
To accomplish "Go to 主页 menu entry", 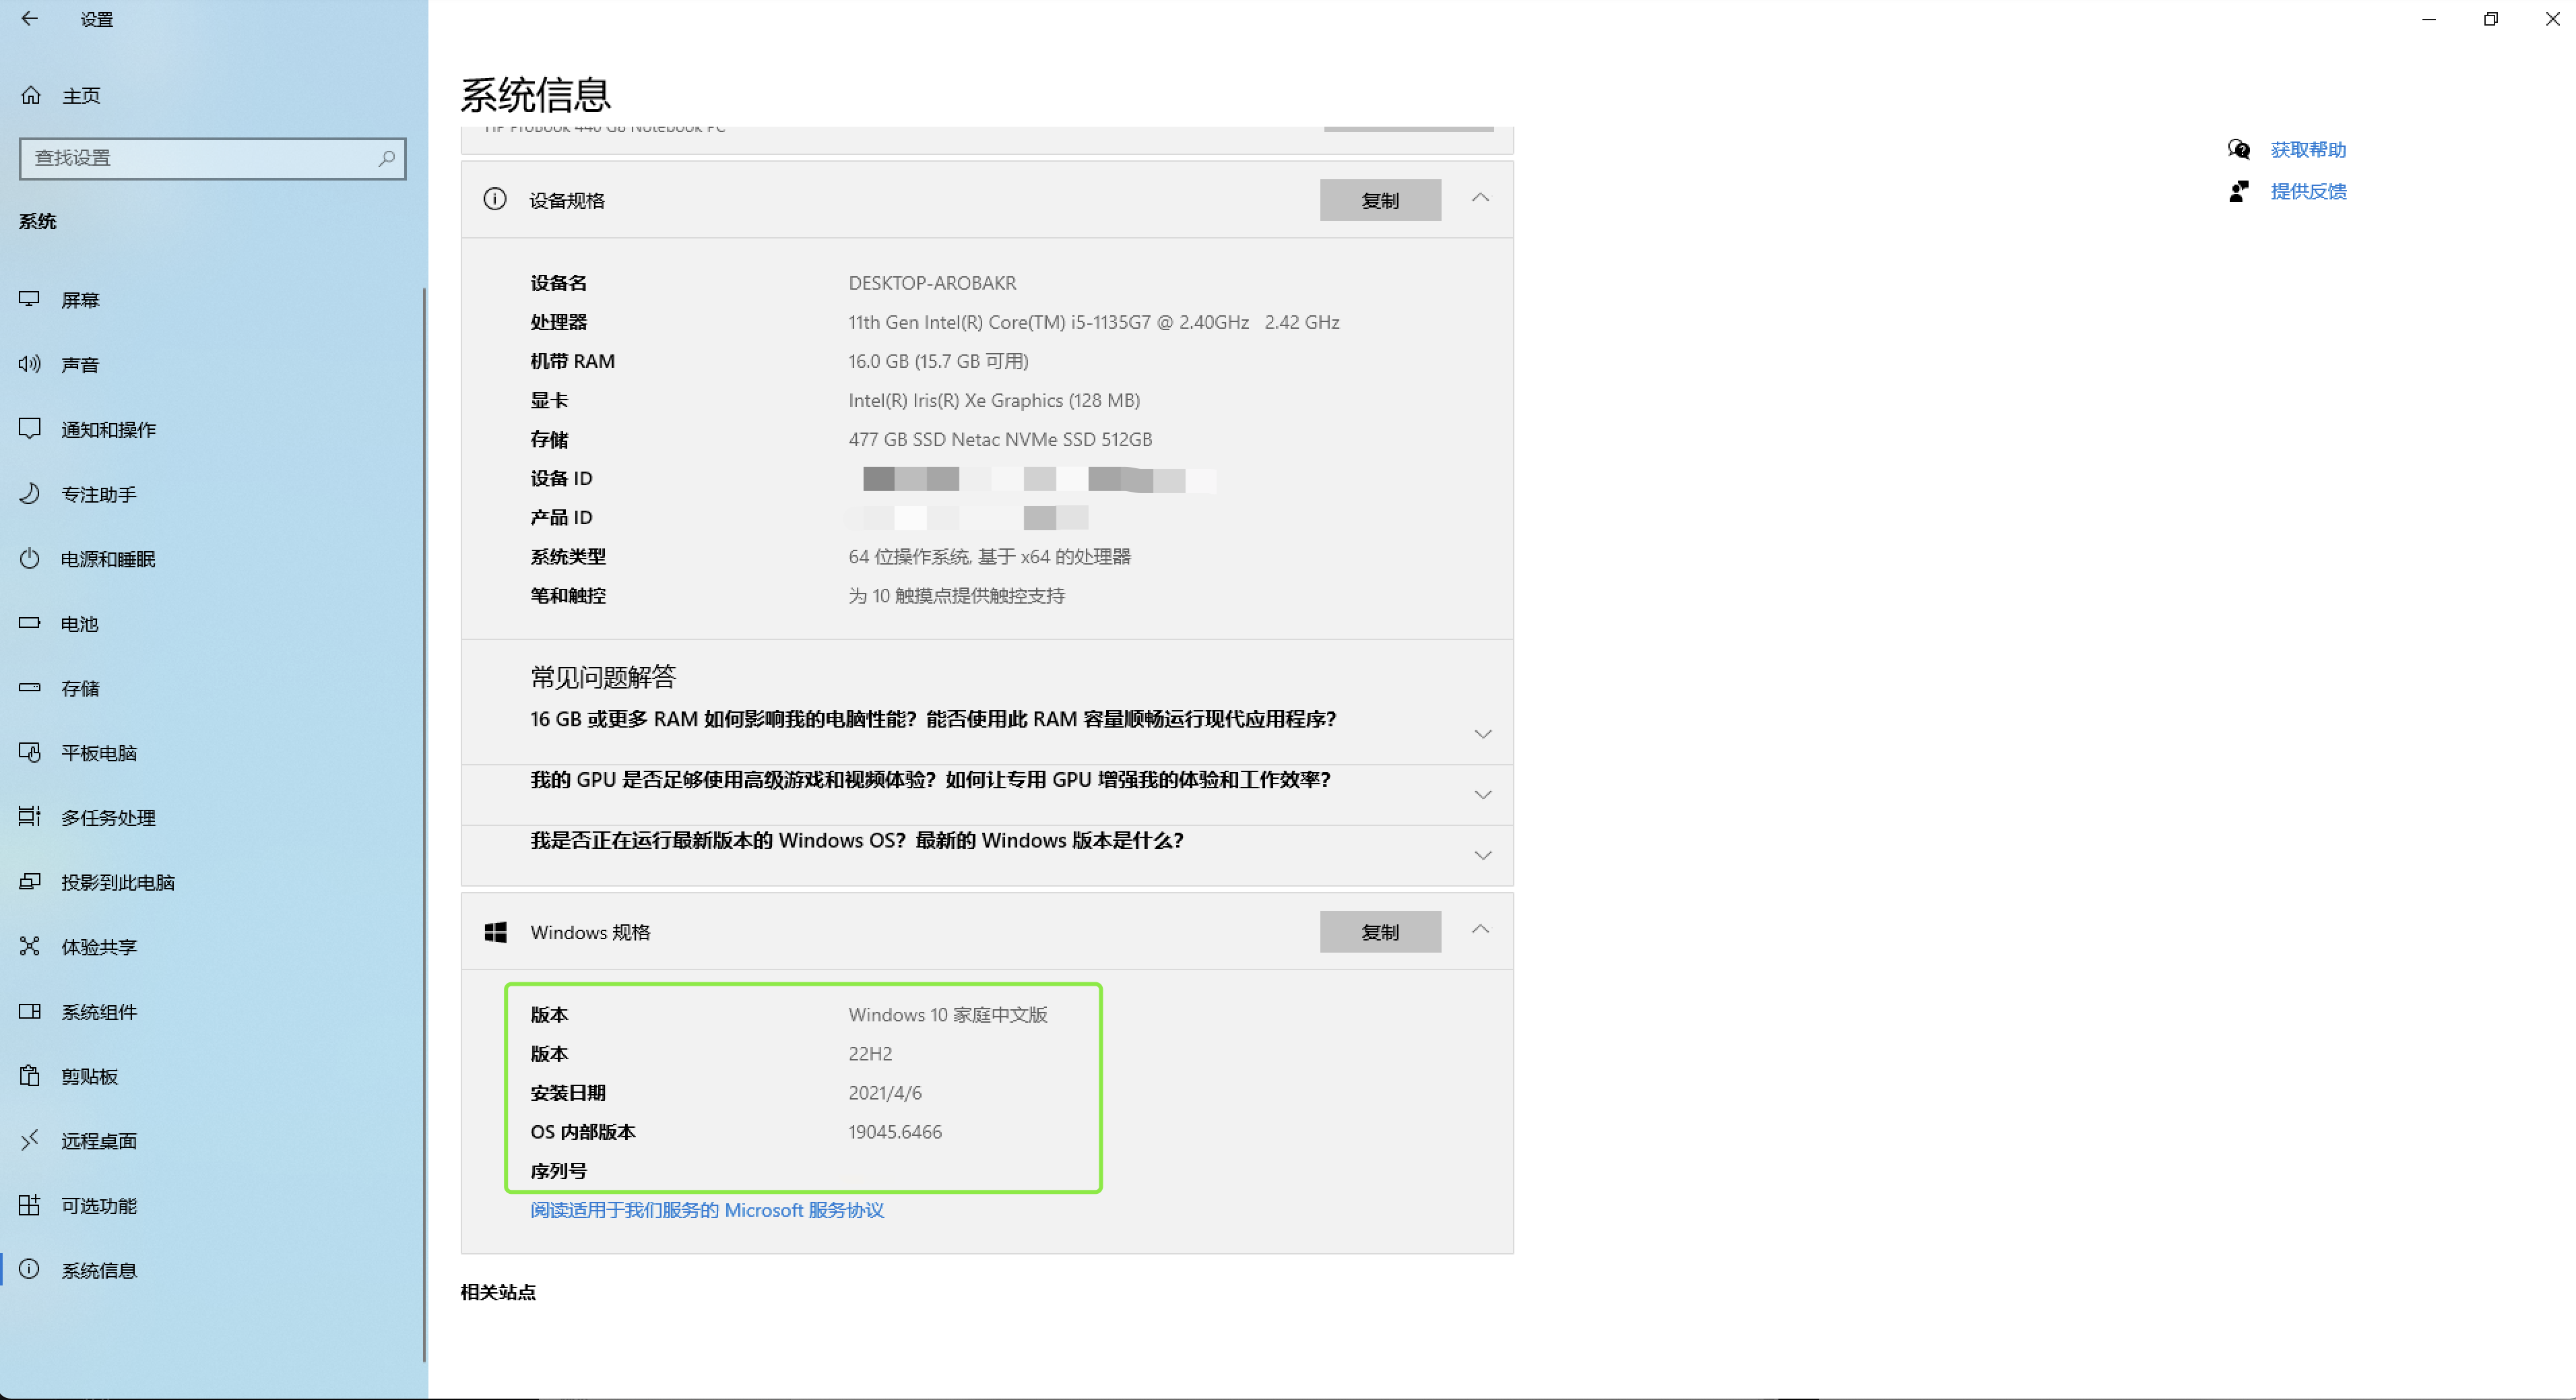I will pyautogui.click(x=81, y=96).
